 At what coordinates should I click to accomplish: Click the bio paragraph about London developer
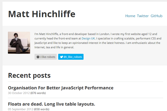pyautogui.click(x=98, y=41)
